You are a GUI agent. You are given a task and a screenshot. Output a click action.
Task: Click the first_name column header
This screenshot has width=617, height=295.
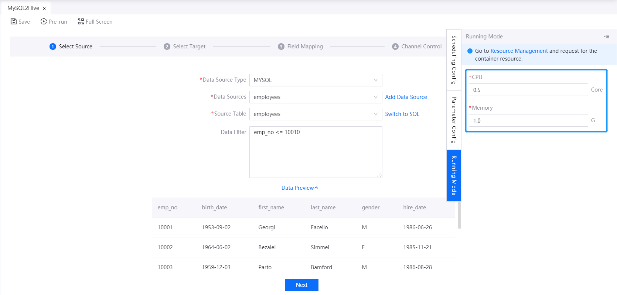coord(271,207)
